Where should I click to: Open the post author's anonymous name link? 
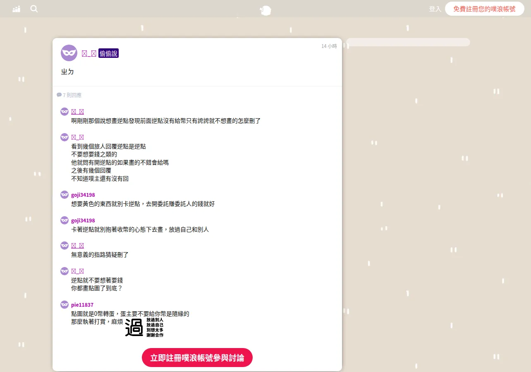click(89, 53)
